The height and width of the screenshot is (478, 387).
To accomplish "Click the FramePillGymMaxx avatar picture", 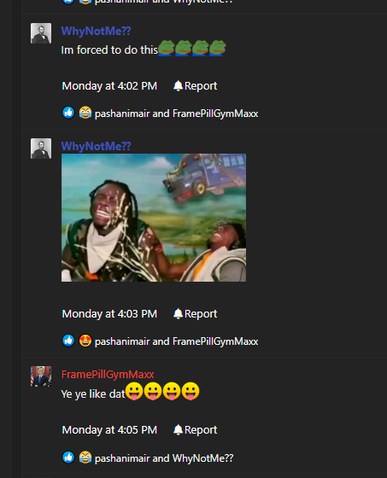I will (x=41, y=376).
